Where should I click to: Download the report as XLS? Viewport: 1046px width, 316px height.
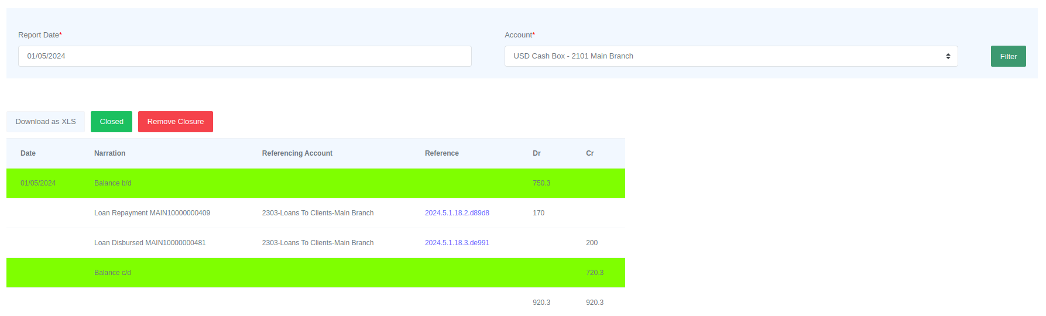pos(46,122)
